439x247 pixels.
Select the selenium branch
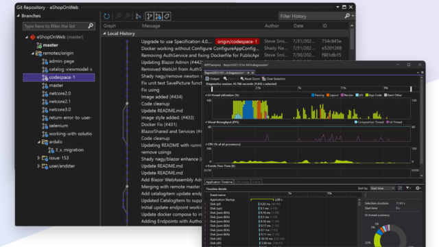tap(58, 126)
